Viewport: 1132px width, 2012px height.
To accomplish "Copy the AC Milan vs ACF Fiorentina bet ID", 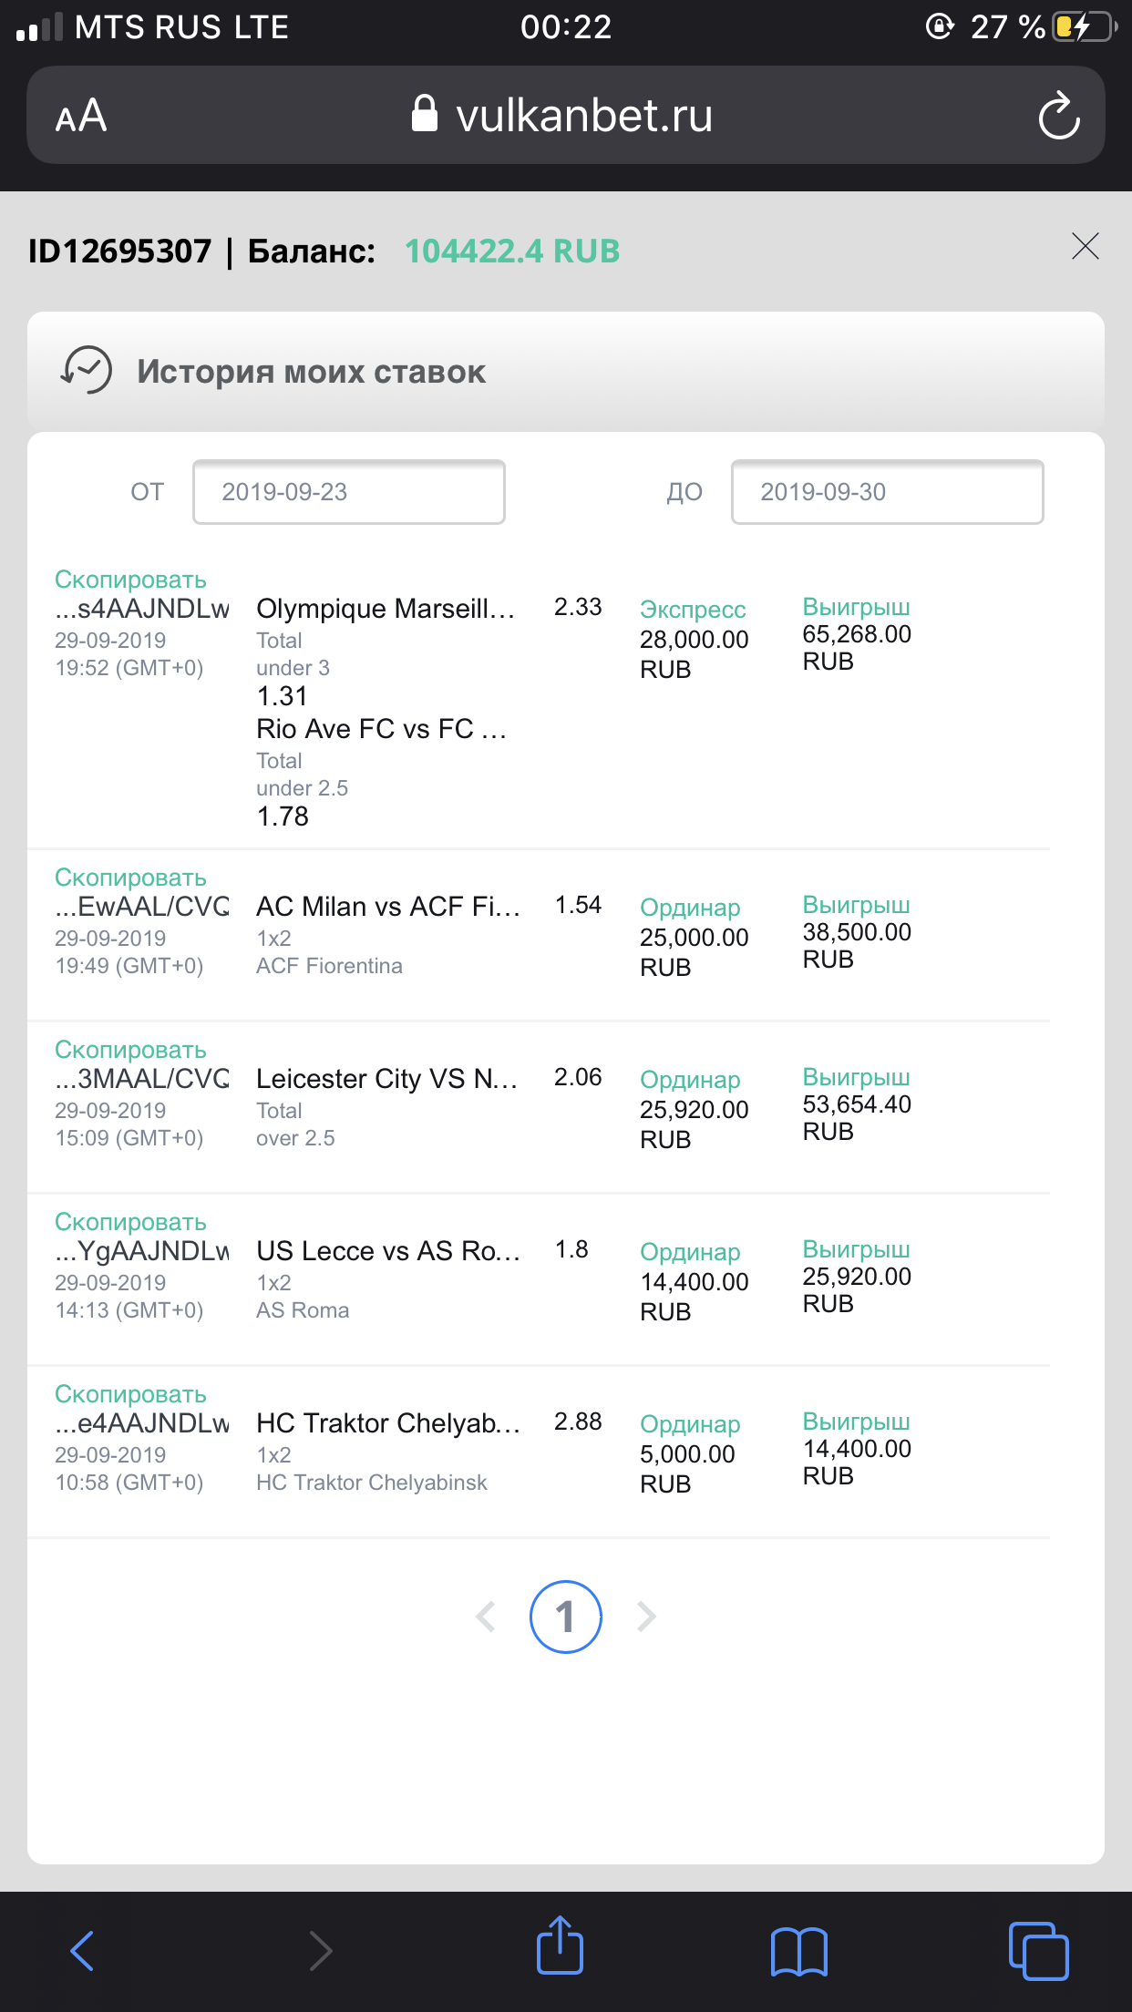I will pyautogui.click(x=130, y=878).
